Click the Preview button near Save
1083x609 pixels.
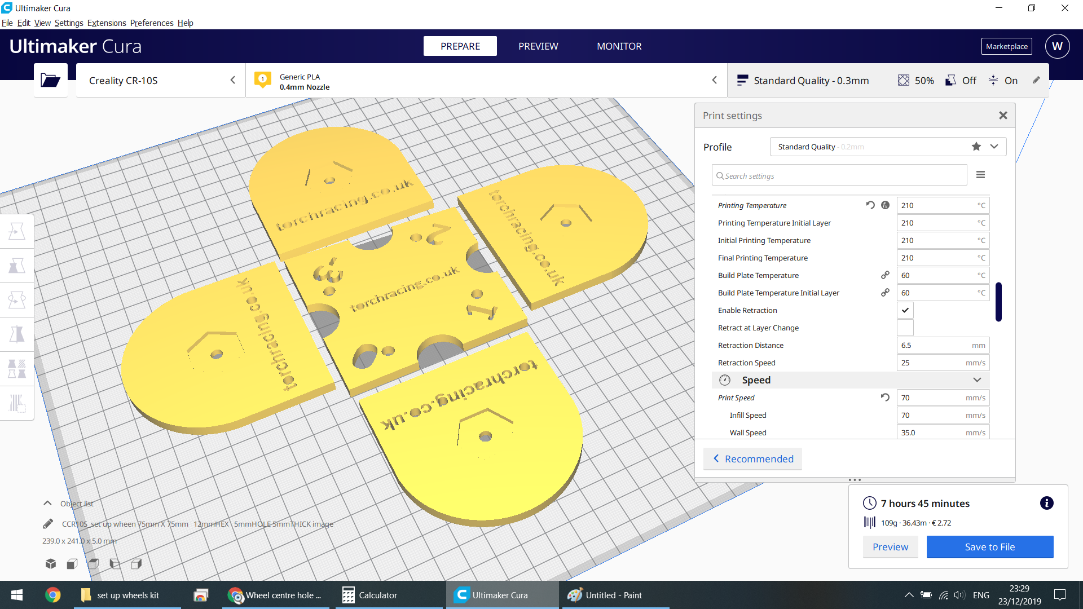pyautogui.click(x=890, y=547)
